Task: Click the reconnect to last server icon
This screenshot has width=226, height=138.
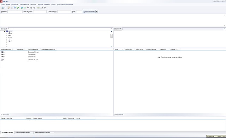Action: 34,8
